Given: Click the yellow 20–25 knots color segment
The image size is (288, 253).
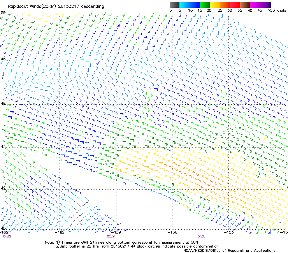Looking at the screenshot, I should click(215, 5).
